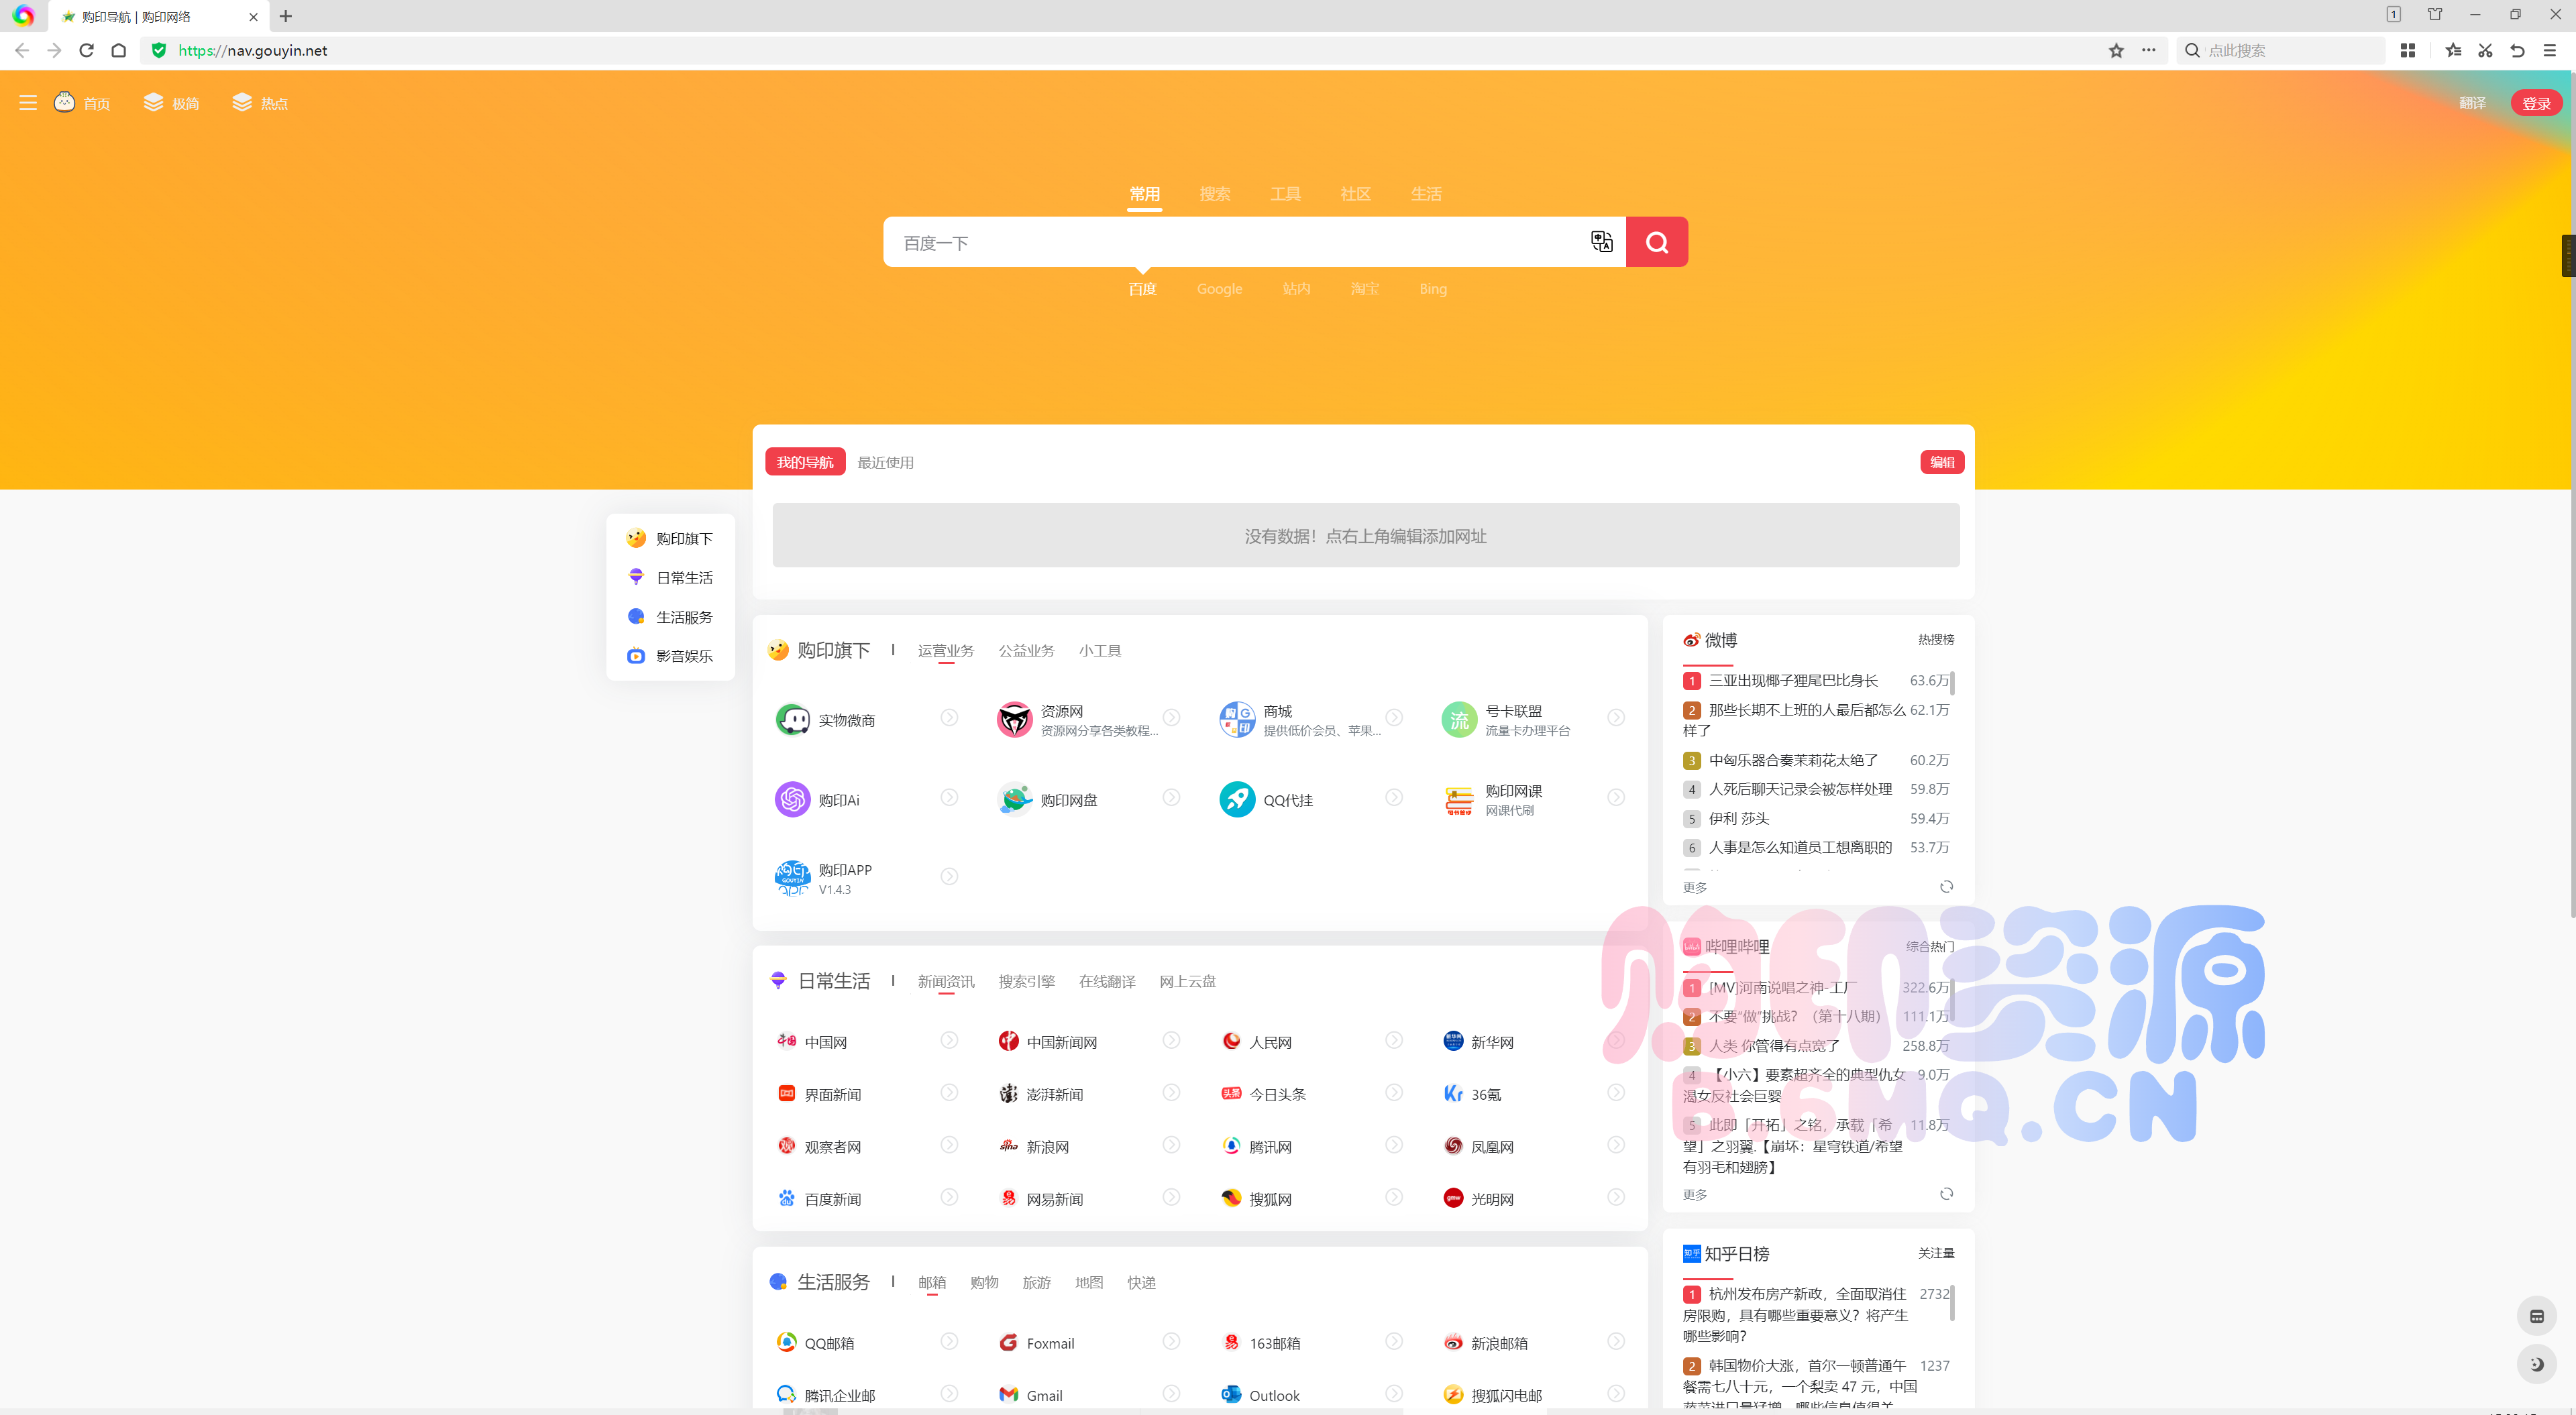Viewport: 2576px width, 1415px height.
Task: Click 更多 under the 微博 list
Action: click(1695, 888)
